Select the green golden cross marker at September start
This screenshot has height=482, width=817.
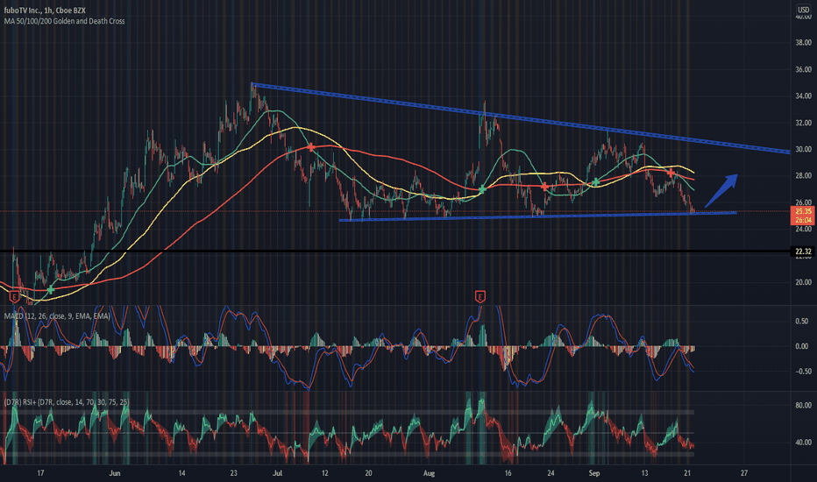(x=595, y=182)
